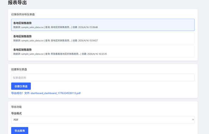The height and width of the screenshot is (134, 209).
Task: Select the dashboard created at 15:28:48
Action: coord(103,25)
